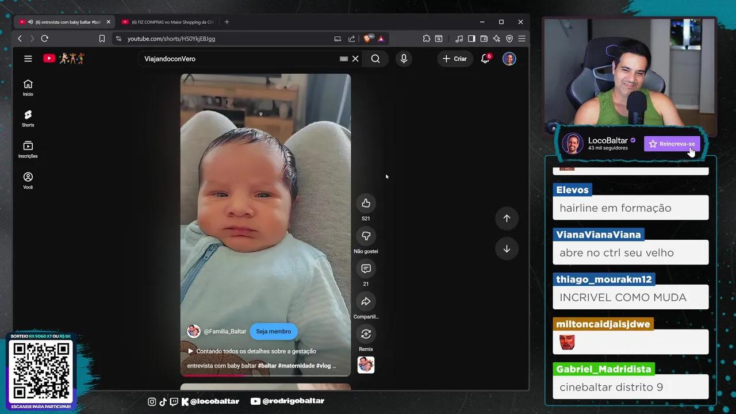Start voice search with the microphone
This screenshot has width=736, height=414.
404,59
